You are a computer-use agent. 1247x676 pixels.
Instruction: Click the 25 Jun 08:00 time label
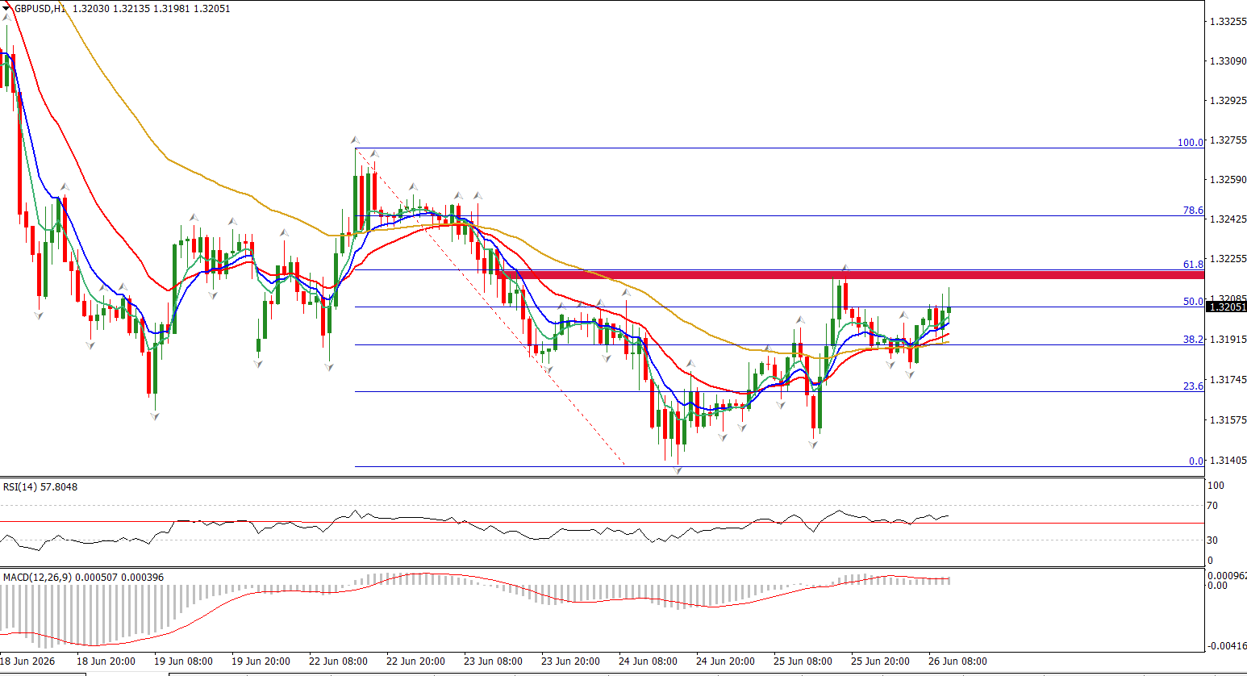803,661
